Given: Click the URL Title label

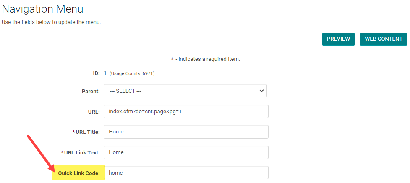Looking at the screenshot, I should coord(87,132).
